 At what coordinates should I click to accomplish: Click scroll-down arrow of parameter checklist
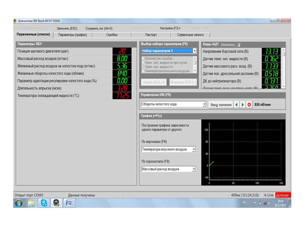195,71
